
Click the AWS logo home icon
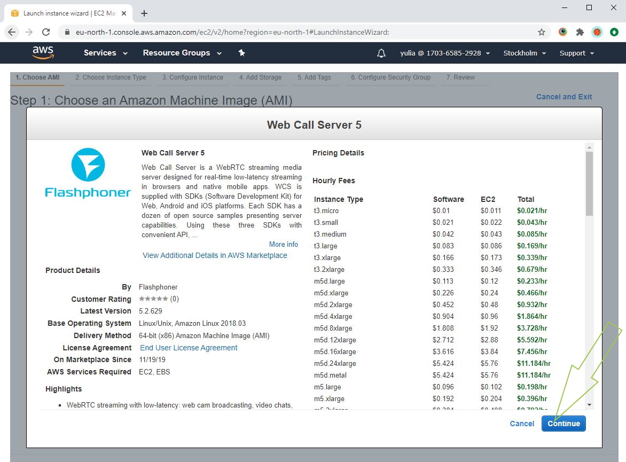tap(43, 52)
